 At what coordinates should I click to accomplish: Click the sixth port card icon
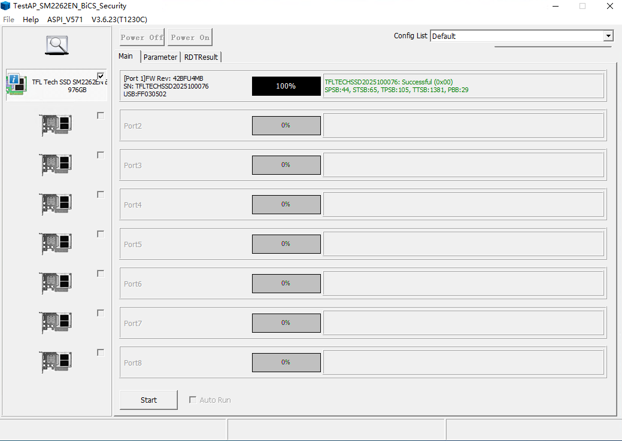(x=56, y=283)
